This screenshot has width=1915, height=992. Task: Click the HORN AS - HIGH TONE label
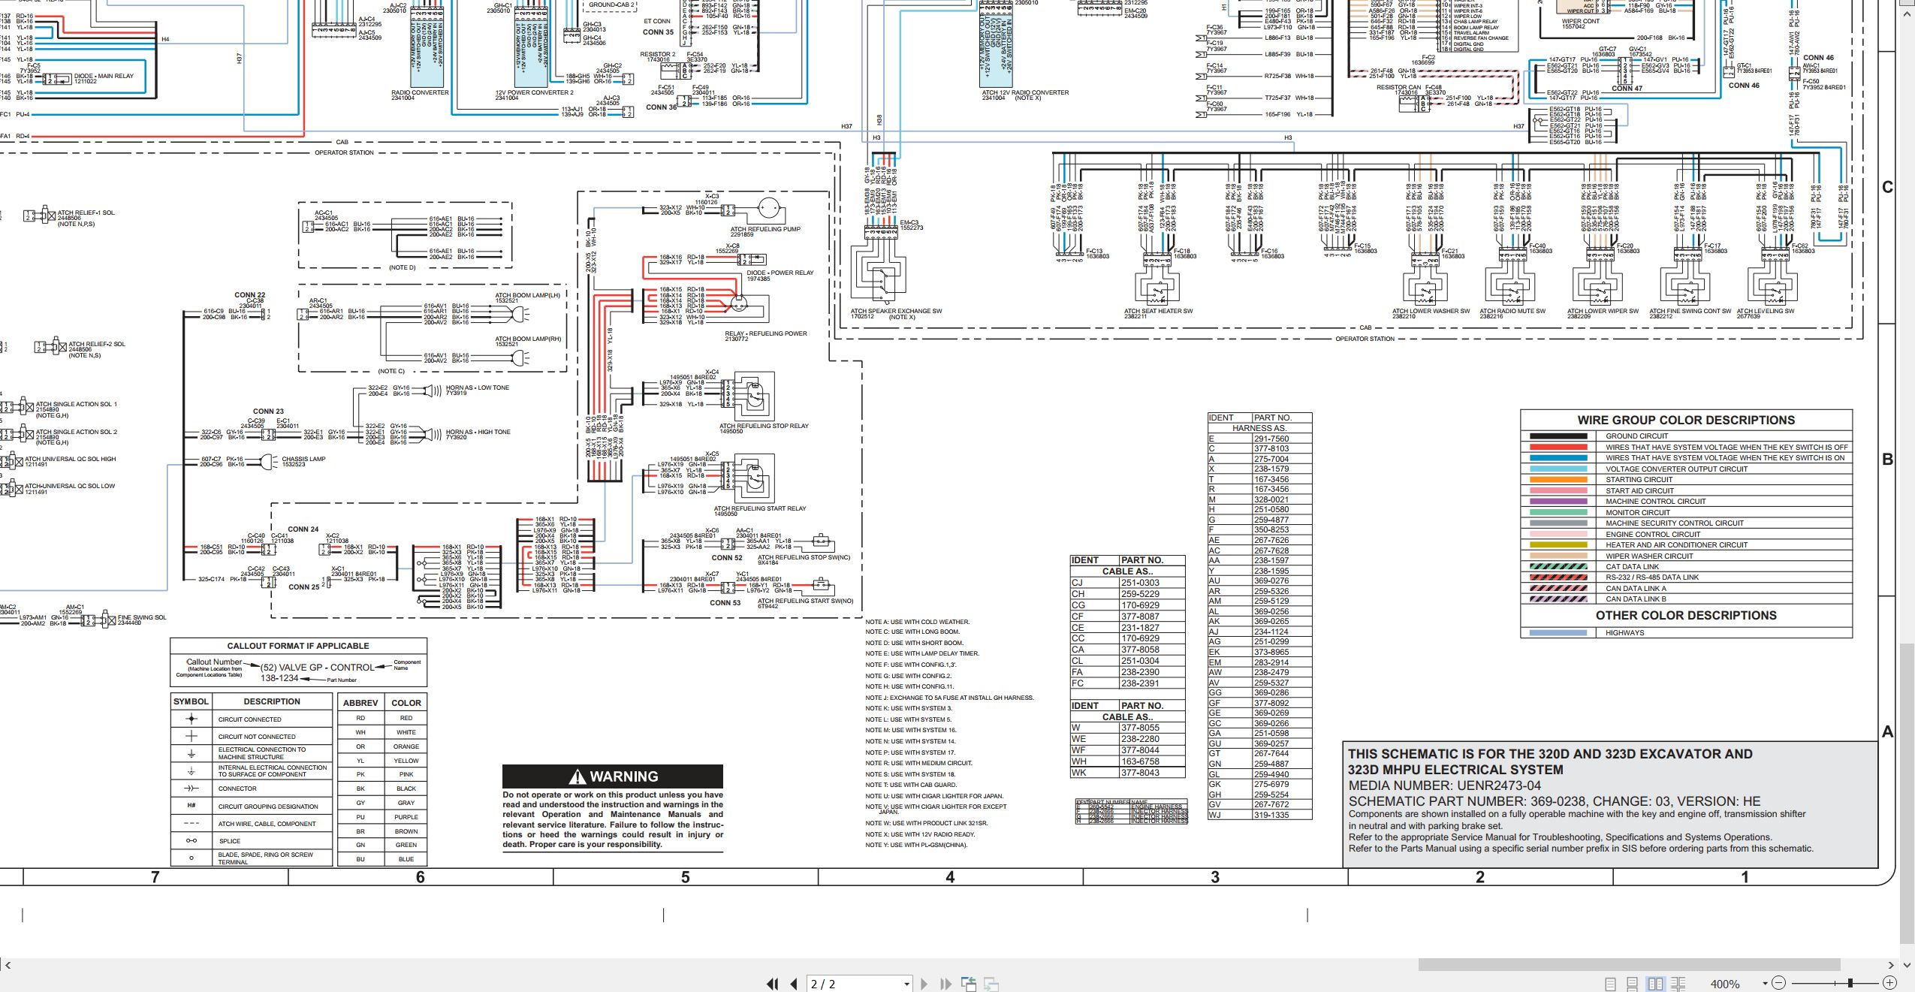(478, 432)
